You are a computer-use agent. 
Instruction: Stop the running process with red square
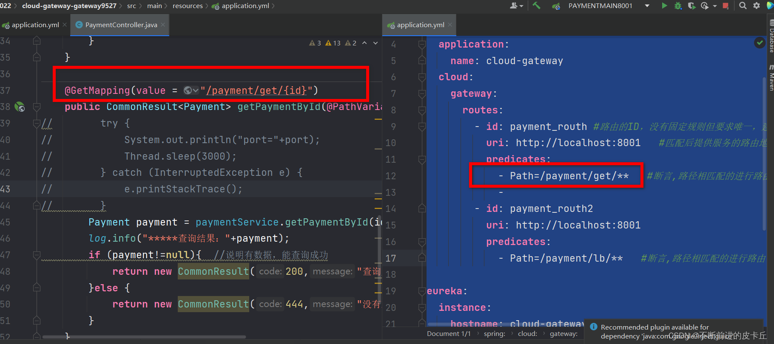[726, 6]
